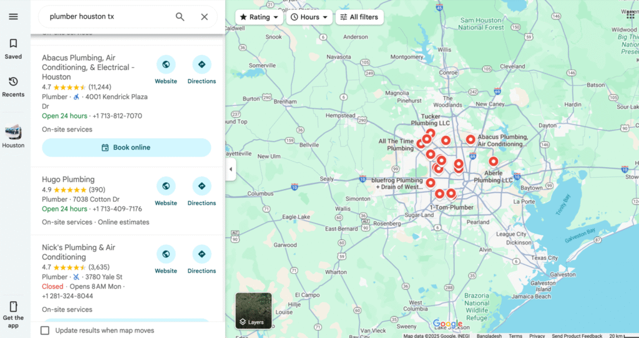Click Sam Houston National Forest label
The width and height of the screenshot is (639, 338).
pos(481,24)
